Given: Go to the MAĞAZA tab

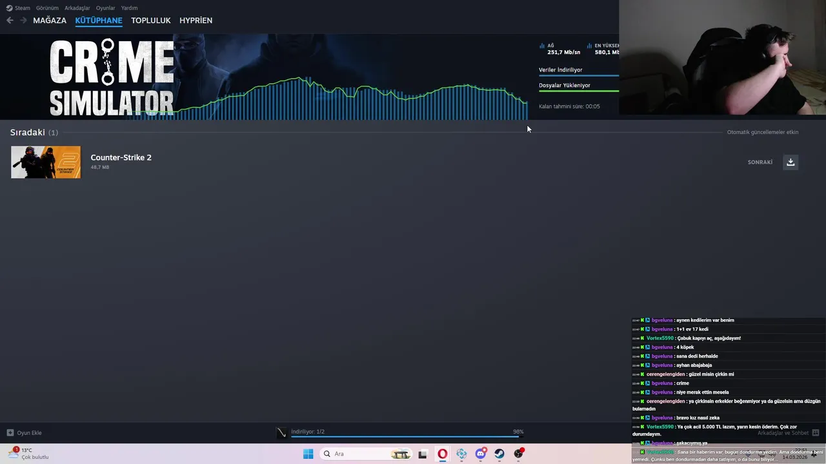Looking at the screenshot, I should 50,21.
